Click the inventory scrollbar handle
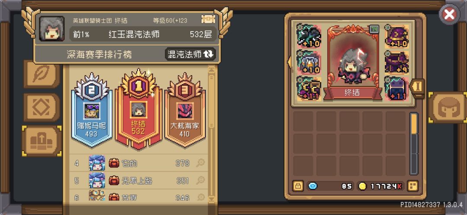This screenshot has width=467, height=215. point(414,124)
